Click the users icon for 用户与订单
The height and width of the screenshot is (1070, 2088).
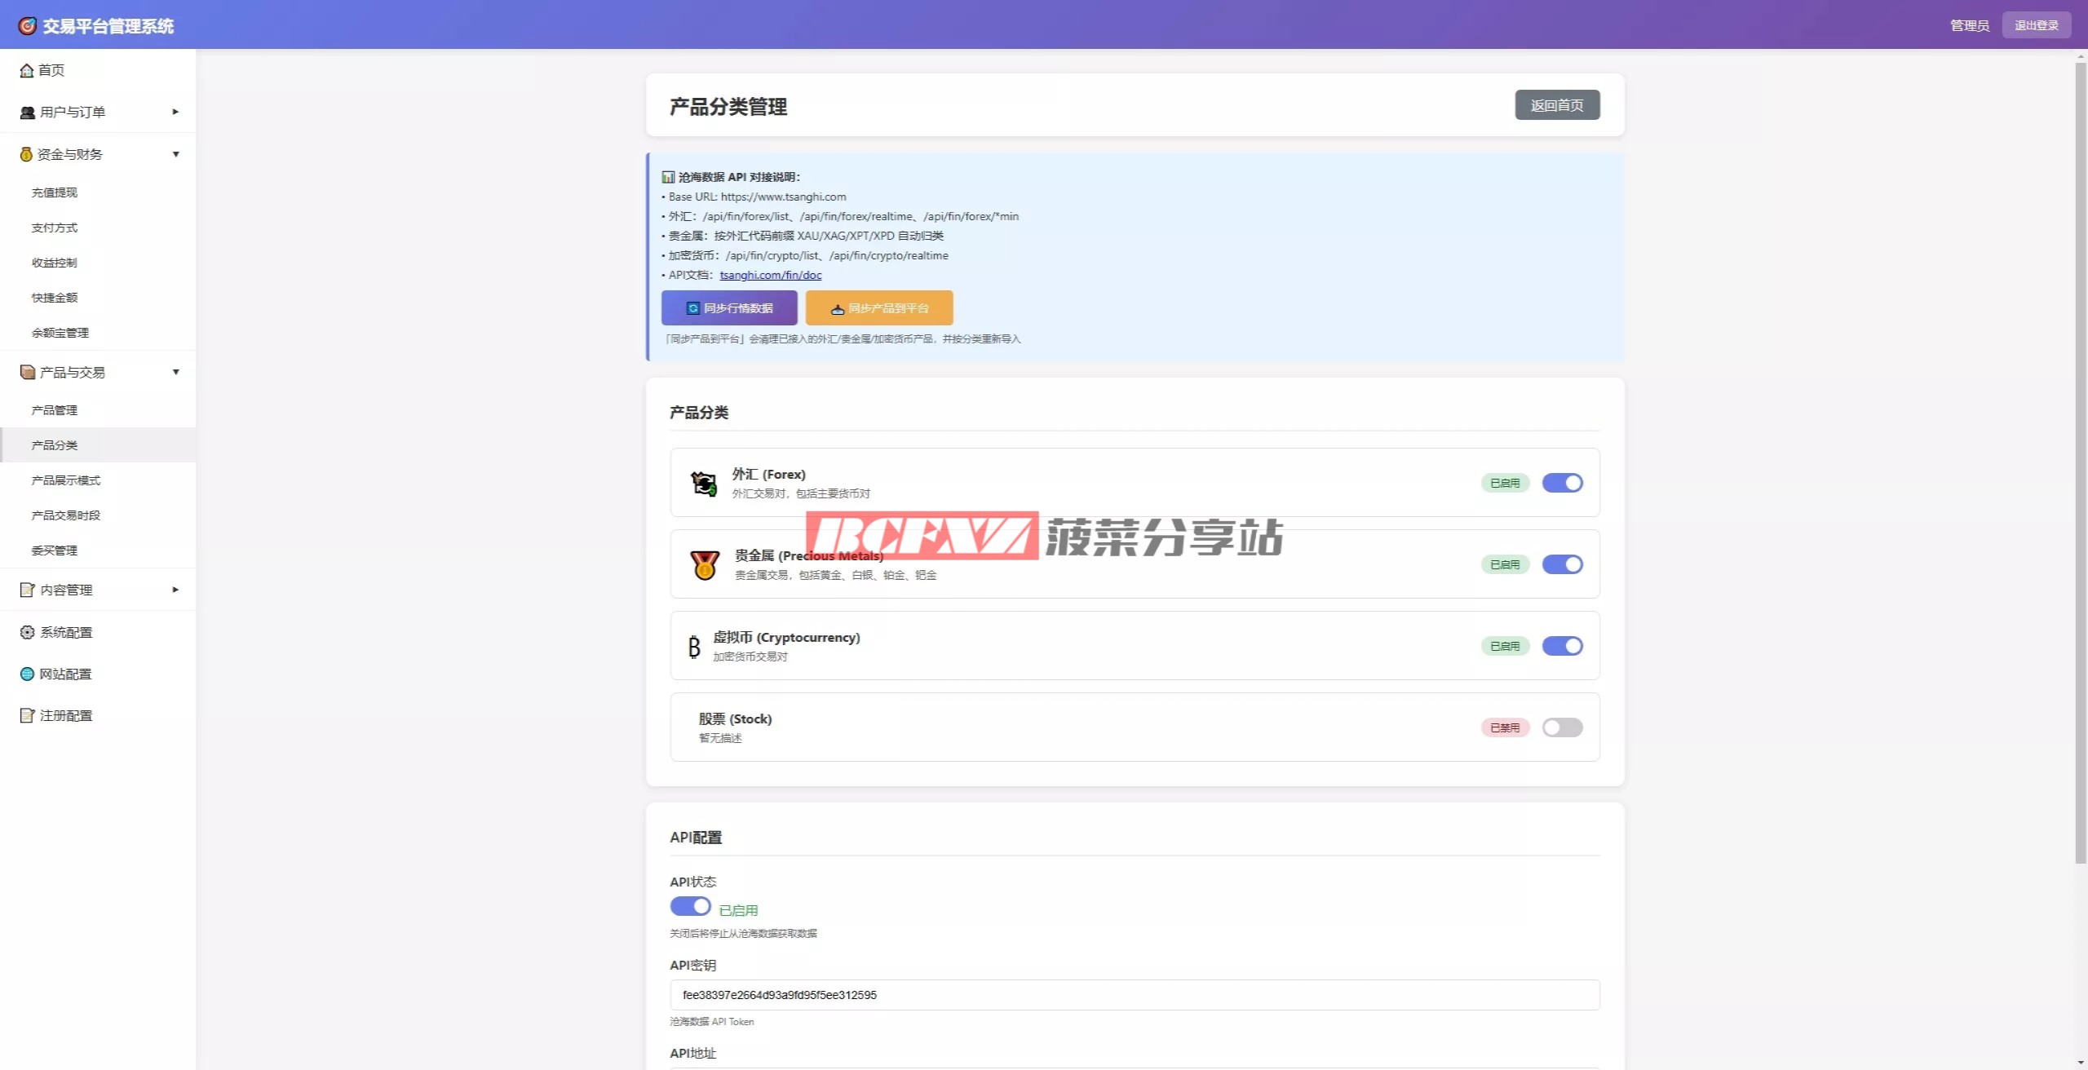coord(28,113)
